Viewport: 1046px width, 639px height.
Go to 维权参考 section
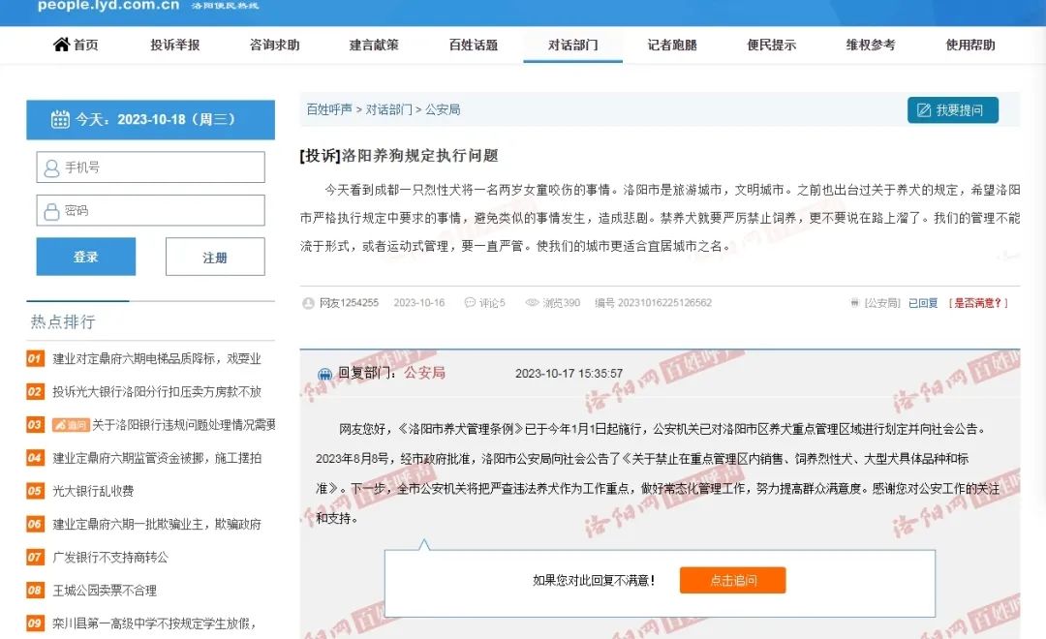coord(871,45)
